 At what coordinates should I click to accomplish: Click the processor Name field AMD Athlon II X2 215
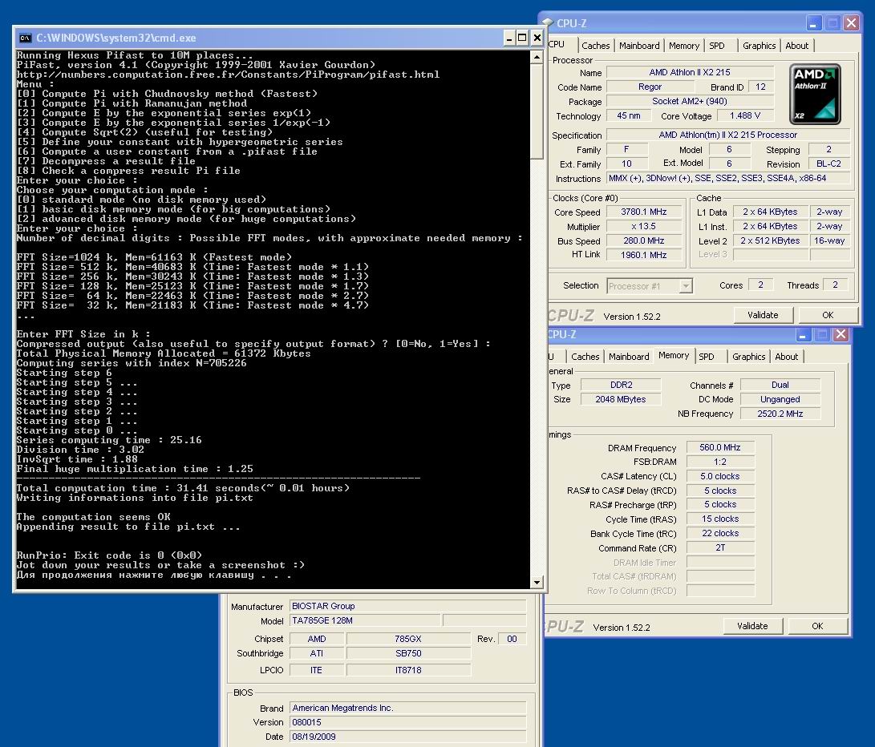690,72
